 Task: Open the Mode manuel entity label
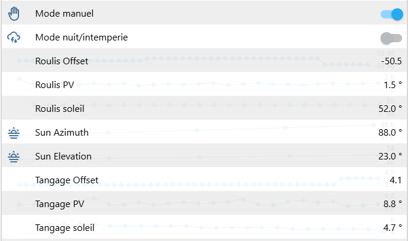64,13
